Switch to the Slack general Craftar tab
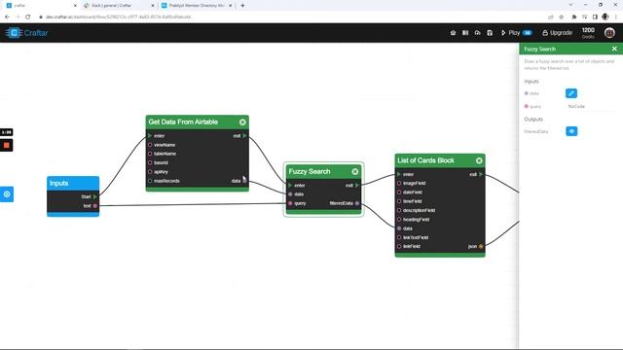This screenshot has width=623, height=350. tap(119, 6)
